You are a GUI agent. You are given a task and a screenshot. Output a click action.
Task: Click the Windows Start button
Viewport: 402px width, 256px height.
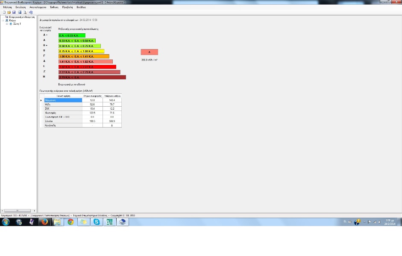click(6, 222)
